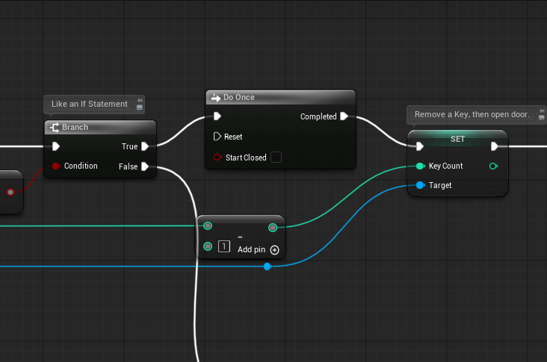Click the Key Count green output pin

(493, 166)
